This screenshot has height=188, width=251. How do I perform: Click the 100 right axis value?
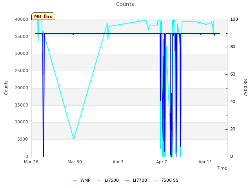tap(234, 20)
